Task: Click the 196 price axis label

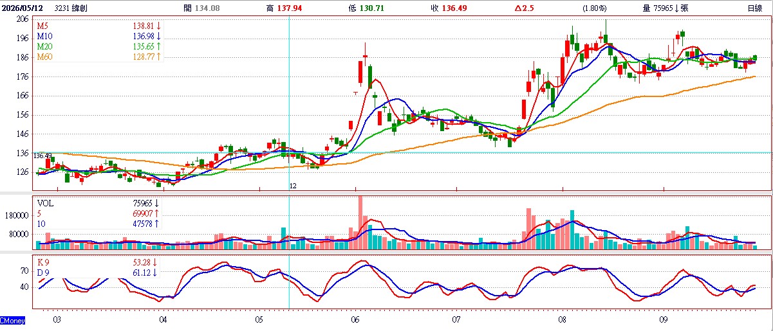Action: coord(23,39)
